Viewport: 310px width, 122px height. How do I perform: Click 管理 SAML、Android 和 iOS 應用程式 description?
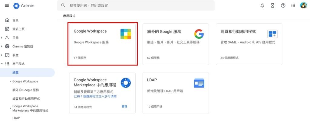coord(248,42)
